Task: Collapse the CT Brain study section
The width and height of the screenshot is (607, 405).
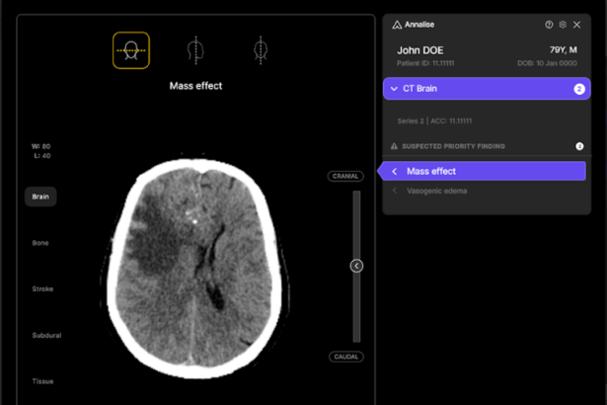Action: [x=394, y=89]
